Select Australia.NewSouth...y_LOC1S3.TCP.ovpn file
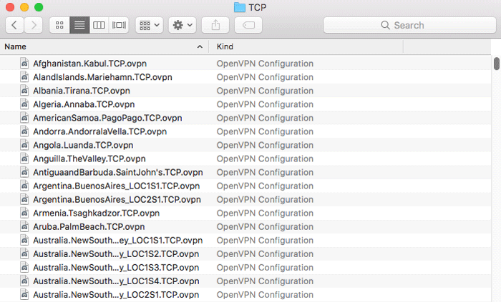 [116, 268]
